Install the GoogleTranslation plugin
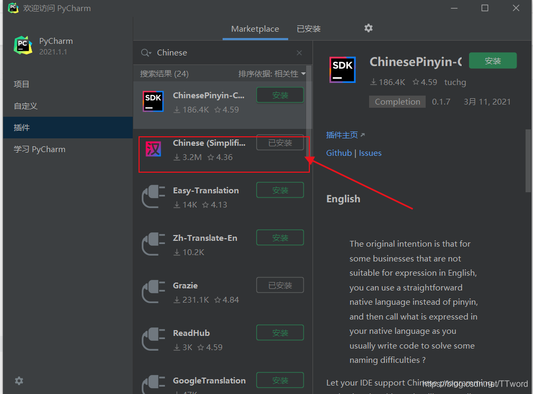 tap(280, 380)
